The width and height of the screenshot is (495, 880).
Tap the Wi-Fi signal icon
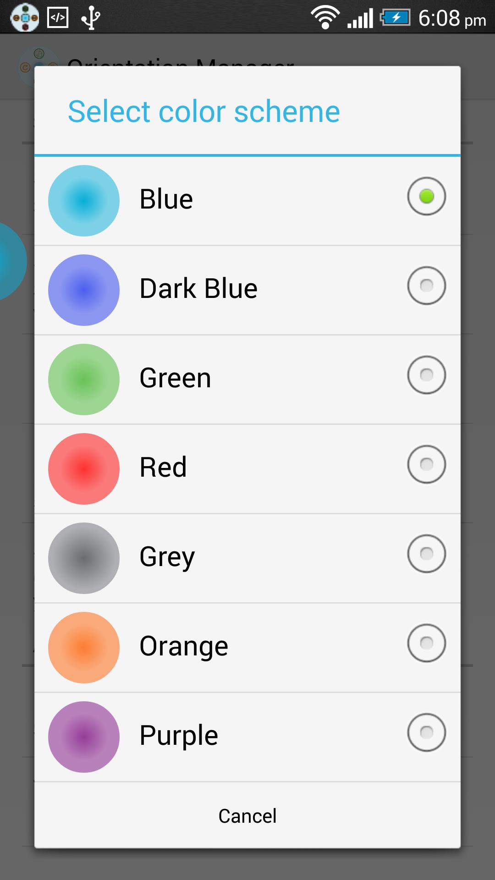coord(325,17)
